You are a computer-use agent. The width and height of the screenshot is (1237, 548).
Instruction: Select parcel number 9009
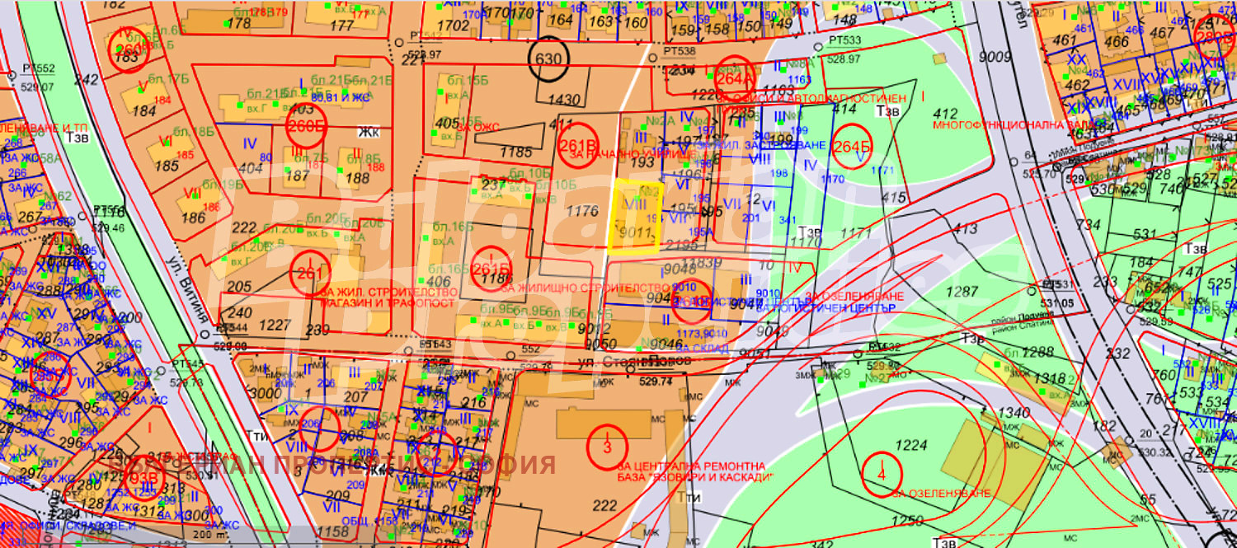[x=995, y=57]
